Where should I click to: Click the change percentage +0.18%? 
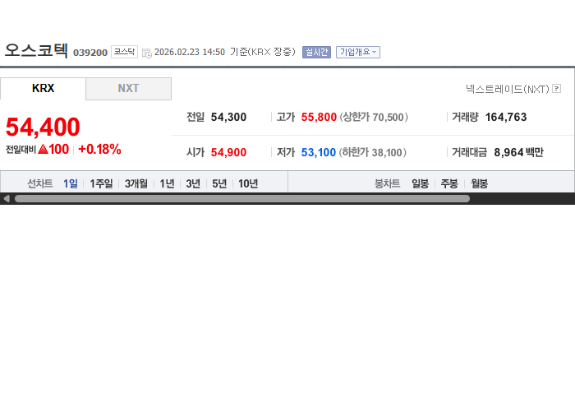[x=99, y=149]
